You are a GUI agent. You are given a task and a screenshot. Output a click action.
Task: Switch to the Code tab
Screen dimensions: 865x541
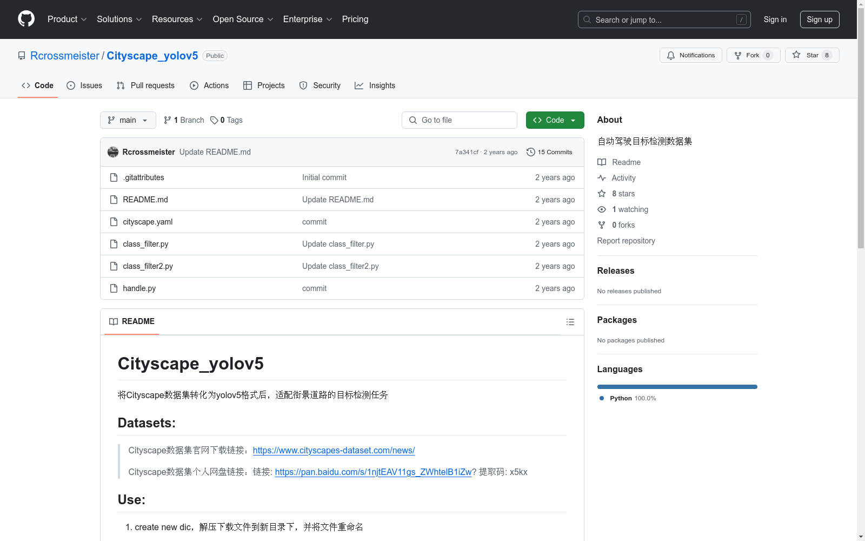38,85
